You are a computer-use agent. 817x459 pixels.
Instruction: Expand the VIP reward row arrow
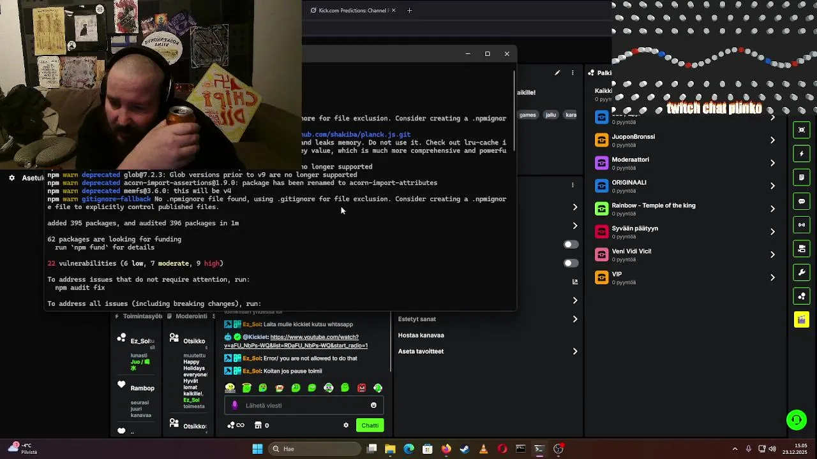[x=772, y=278]
